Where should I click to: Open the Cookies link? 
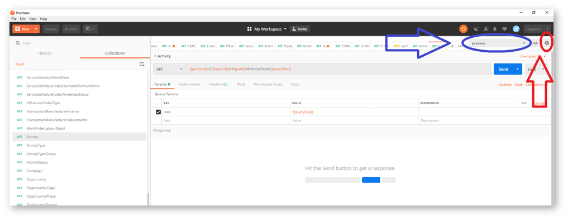click(505, 84)
